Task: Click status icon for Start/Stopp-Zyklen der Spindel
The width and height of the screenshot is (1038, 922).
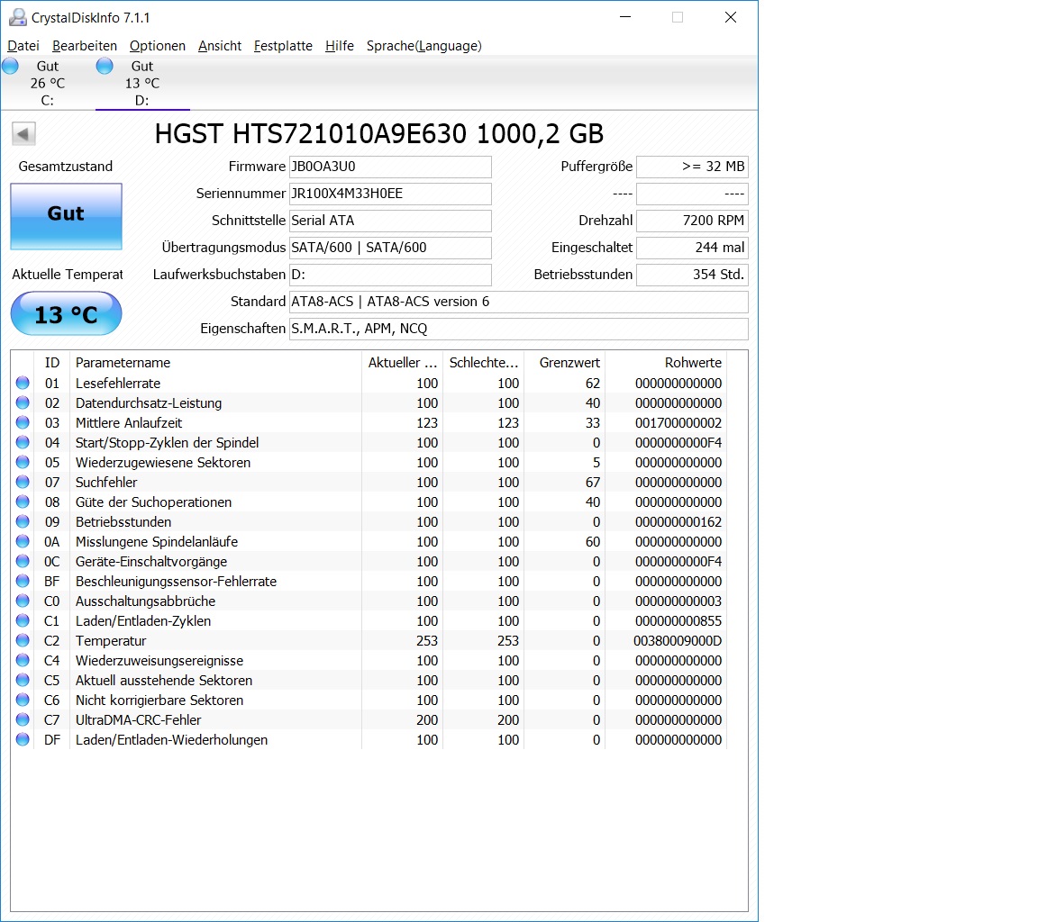Action: click(23, 442)
